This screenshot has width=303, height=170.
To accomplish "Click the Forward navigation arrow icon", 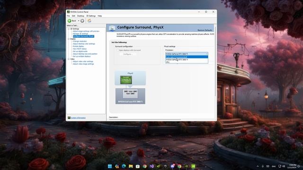I will [x=82, y=21].
